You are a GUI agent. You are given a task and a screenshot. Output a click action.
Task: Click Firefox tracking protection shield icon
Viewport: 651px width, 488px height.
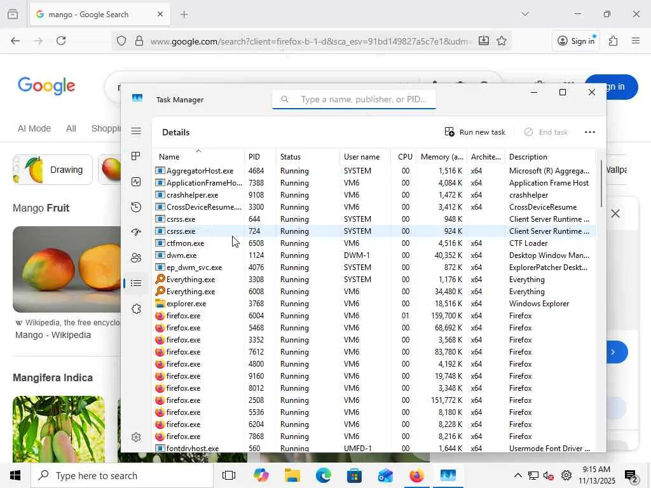121,41
